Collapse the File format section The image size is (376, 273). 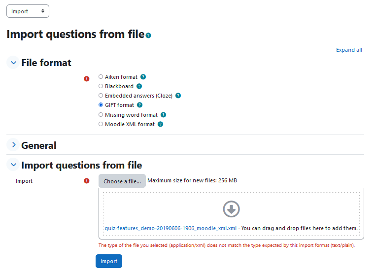tap(13, 63)
